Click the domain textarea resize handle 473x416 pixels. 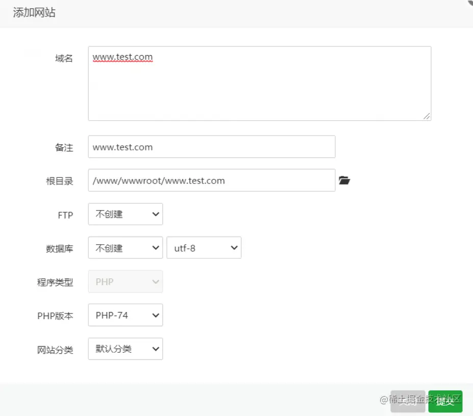point(427,116)
